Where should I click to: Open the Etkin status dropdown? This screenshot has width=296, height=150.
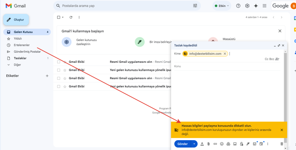[222, 6]
